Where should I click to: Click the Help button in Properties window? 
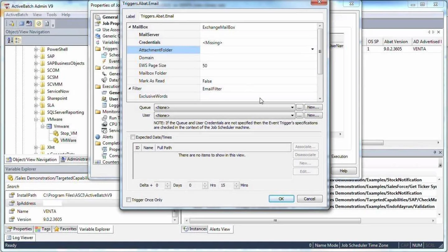point(343,171)
